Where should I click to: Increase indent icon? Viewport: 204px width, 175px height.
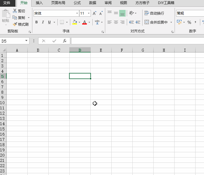(138, 22)
